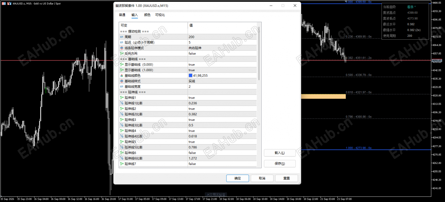Click the boolean icon beside 显示基础线 (1.000)
445x202 pixels.
pos(122,70)
